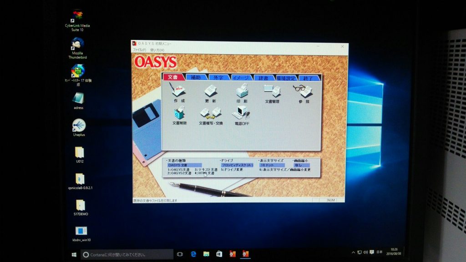
Task: Click the 日本 input language indicator
Action: 380,252
